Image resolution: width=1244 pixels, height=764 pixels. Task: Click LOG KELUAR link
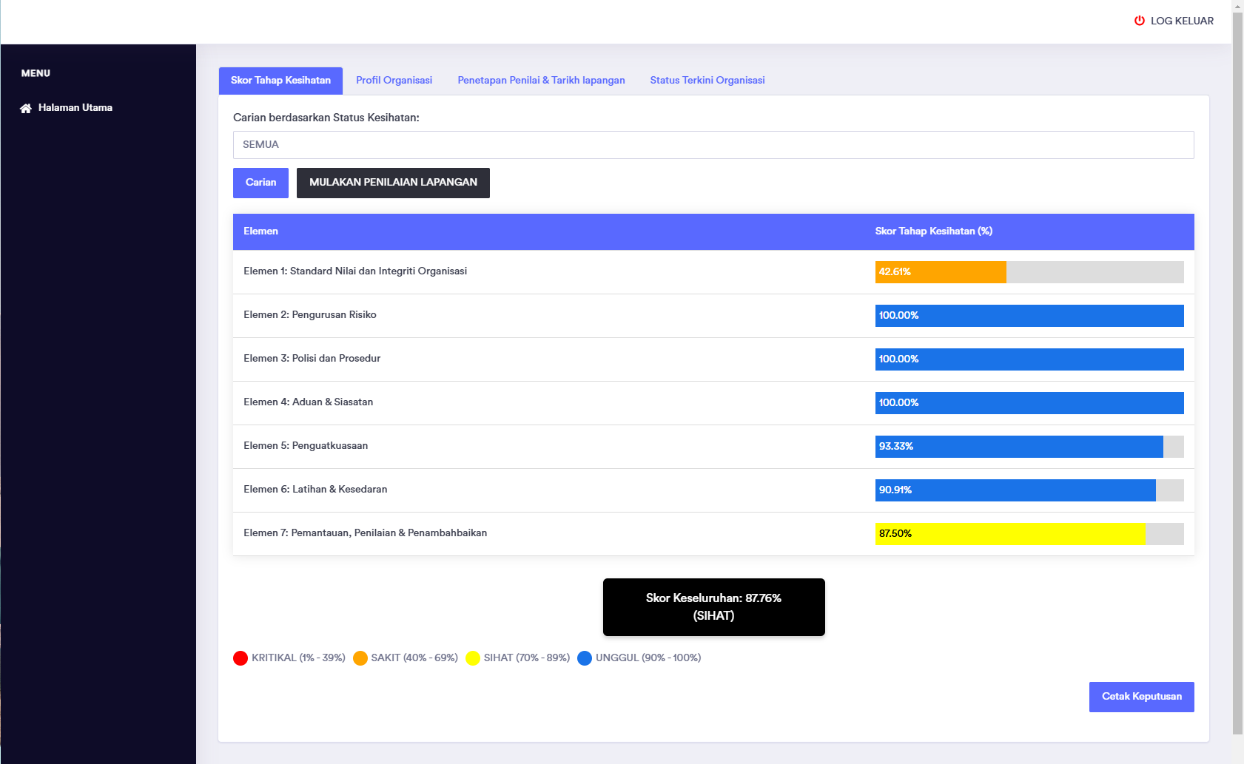tap(1181, 21)
